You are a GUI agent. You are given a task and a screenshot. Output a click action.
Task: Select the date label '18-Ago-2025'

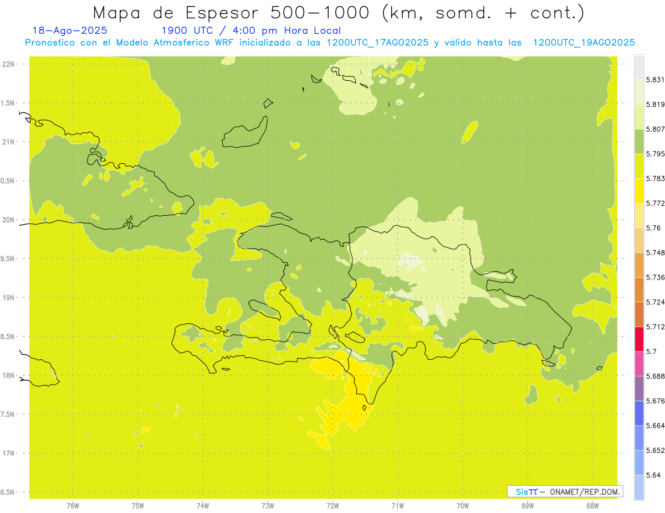tap(70, 31)
